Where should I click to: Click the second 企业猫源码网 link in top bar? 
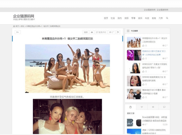pos(162,10)
